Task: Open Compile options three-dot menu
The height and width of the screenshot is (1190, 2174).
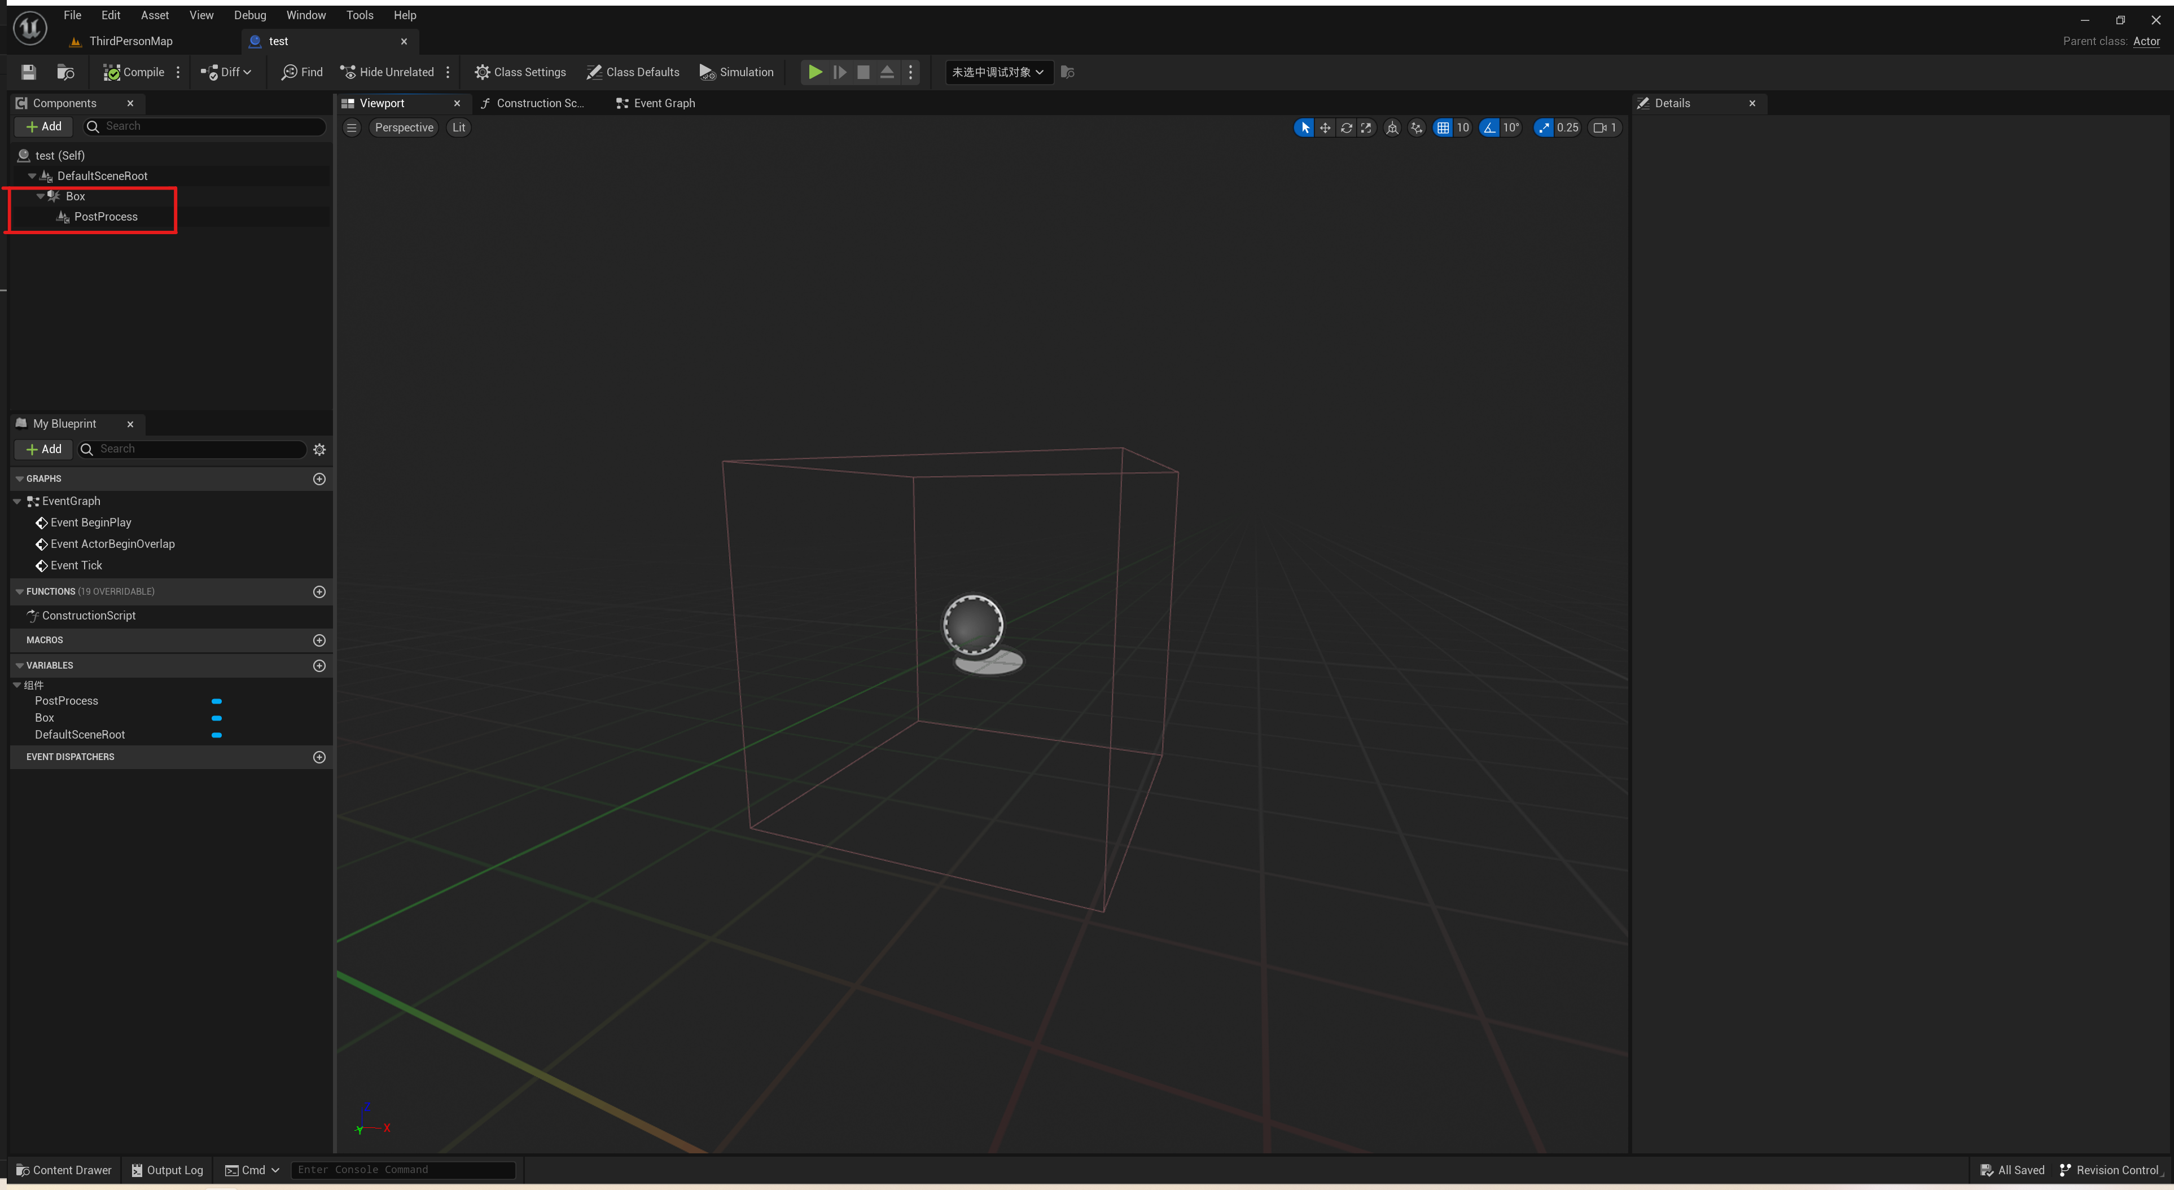Action: (x=178, y=73)
